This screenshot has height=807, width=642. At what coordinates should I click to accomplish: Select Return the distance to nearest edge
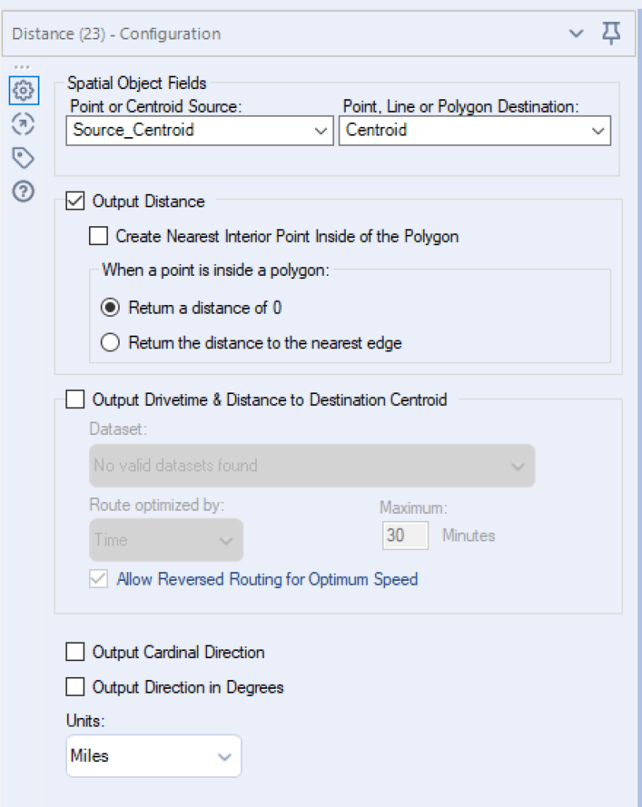point(111,343)
